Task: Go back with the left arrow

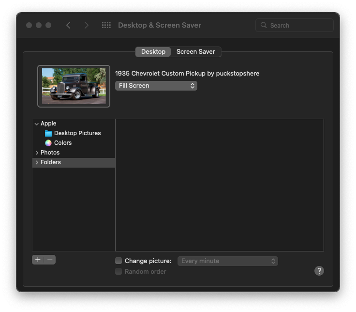Action: (x=68, y=25)
